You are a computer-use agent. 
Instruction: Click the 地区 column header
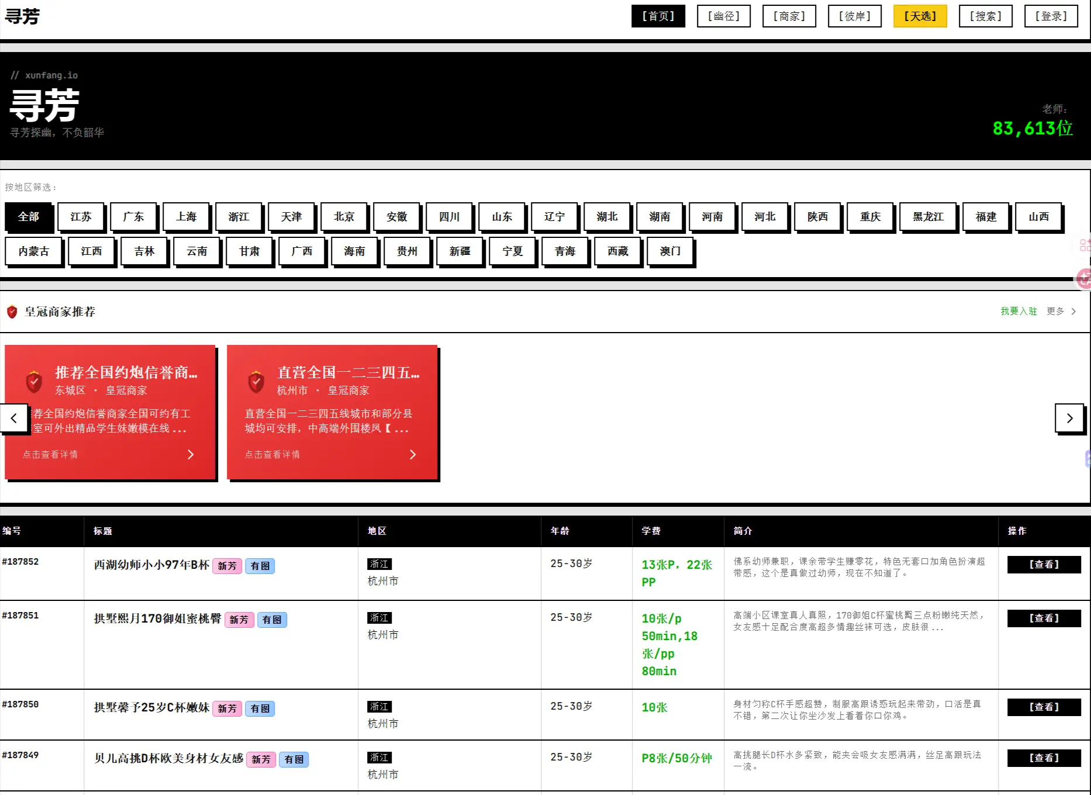click(x=377, y=531)
